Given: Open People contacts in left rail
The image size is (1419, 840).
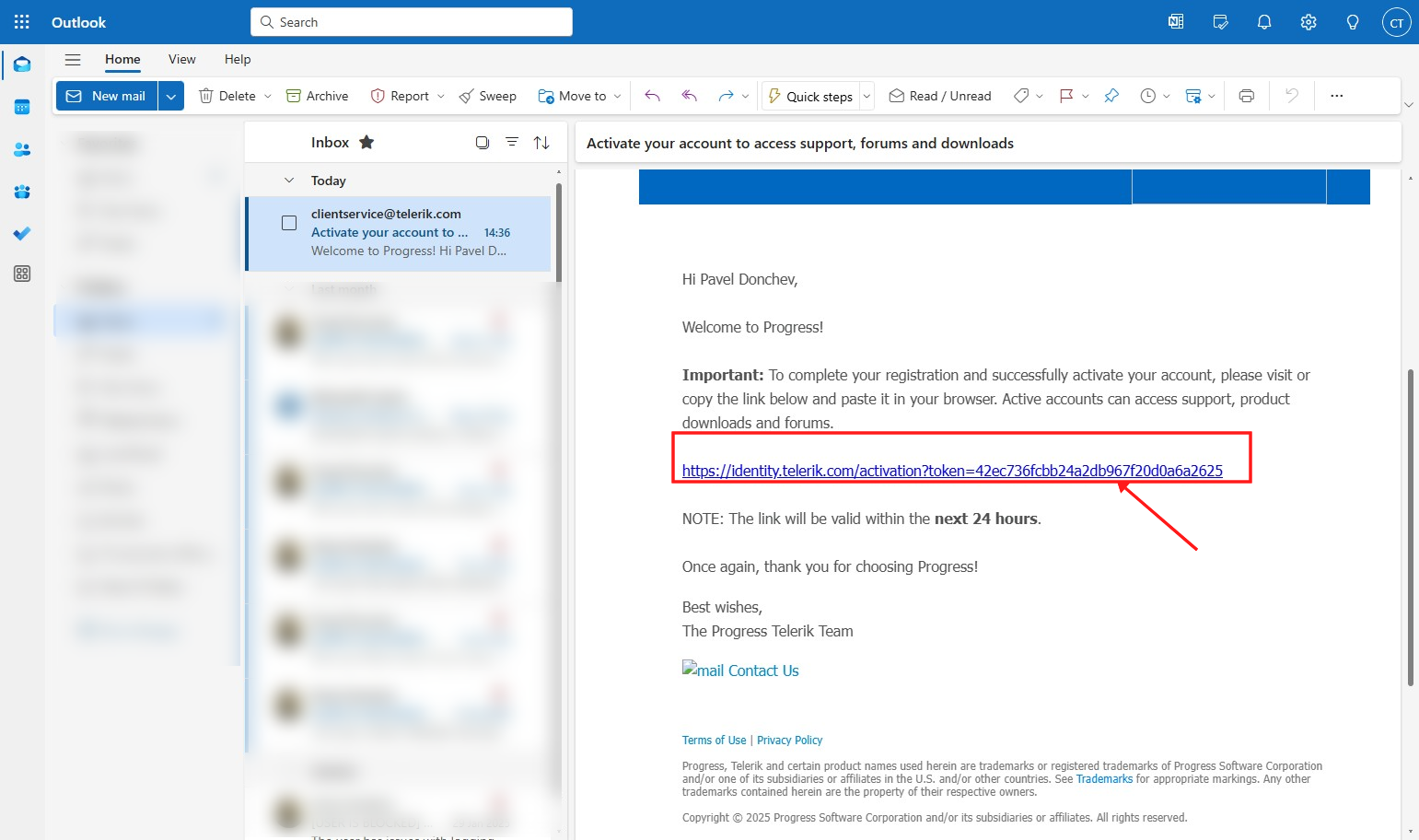Looking at the screenshot, I should [22, 149].
